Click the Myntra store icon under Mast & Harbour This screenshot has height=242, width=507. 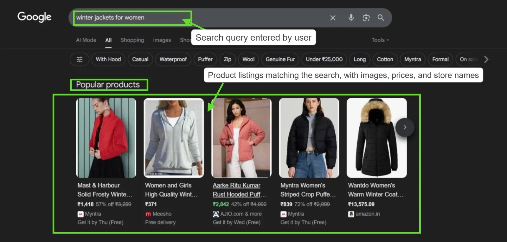tap(80, 214)
